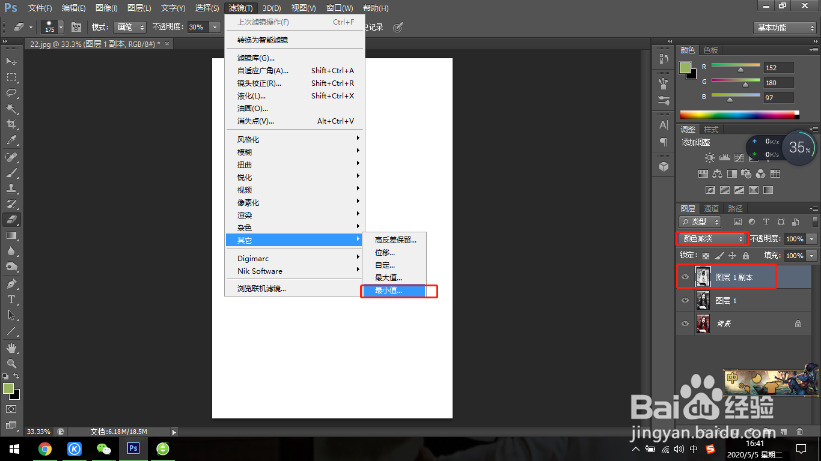The image size is (821, 461).
Task: Open the 图像(I) menu
Action: click(x=106, y=8)
